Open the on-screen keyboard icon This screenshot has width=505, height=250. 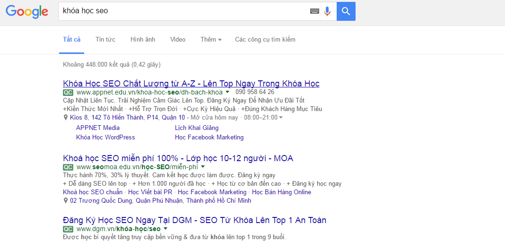pyautogui.click(x=314, y=11)
